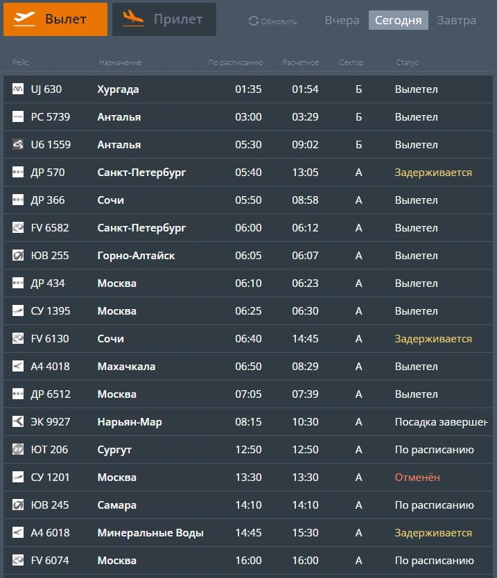This screenshot has height=578, width=497.
Task: Open delayed ДР 570 Задерживается status
Action: tap(433, 173)
